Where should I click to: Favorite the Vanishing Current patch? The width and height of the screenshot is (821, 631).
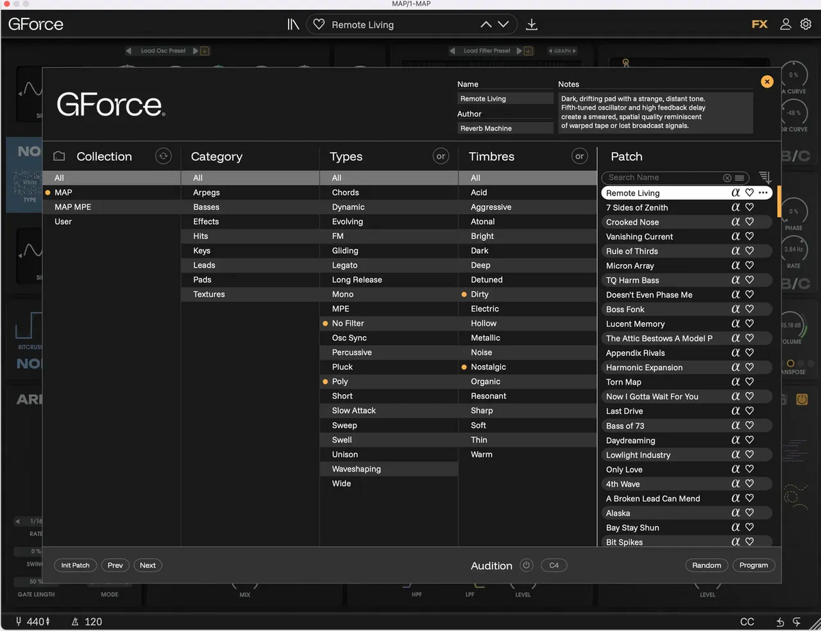pyautogui.click(x=749, y=236)
